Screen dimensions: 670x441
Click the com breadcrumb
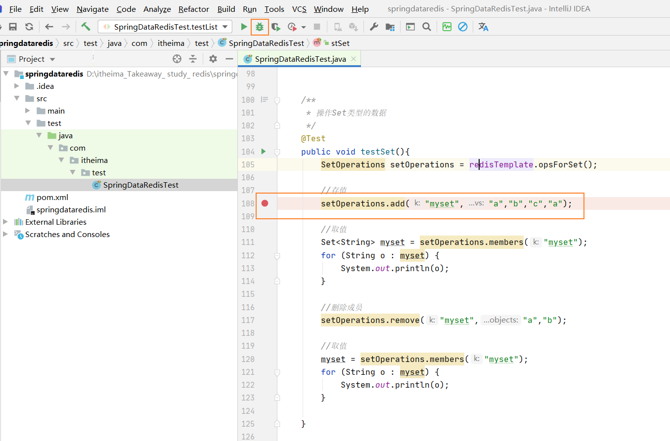click(139, 43)
